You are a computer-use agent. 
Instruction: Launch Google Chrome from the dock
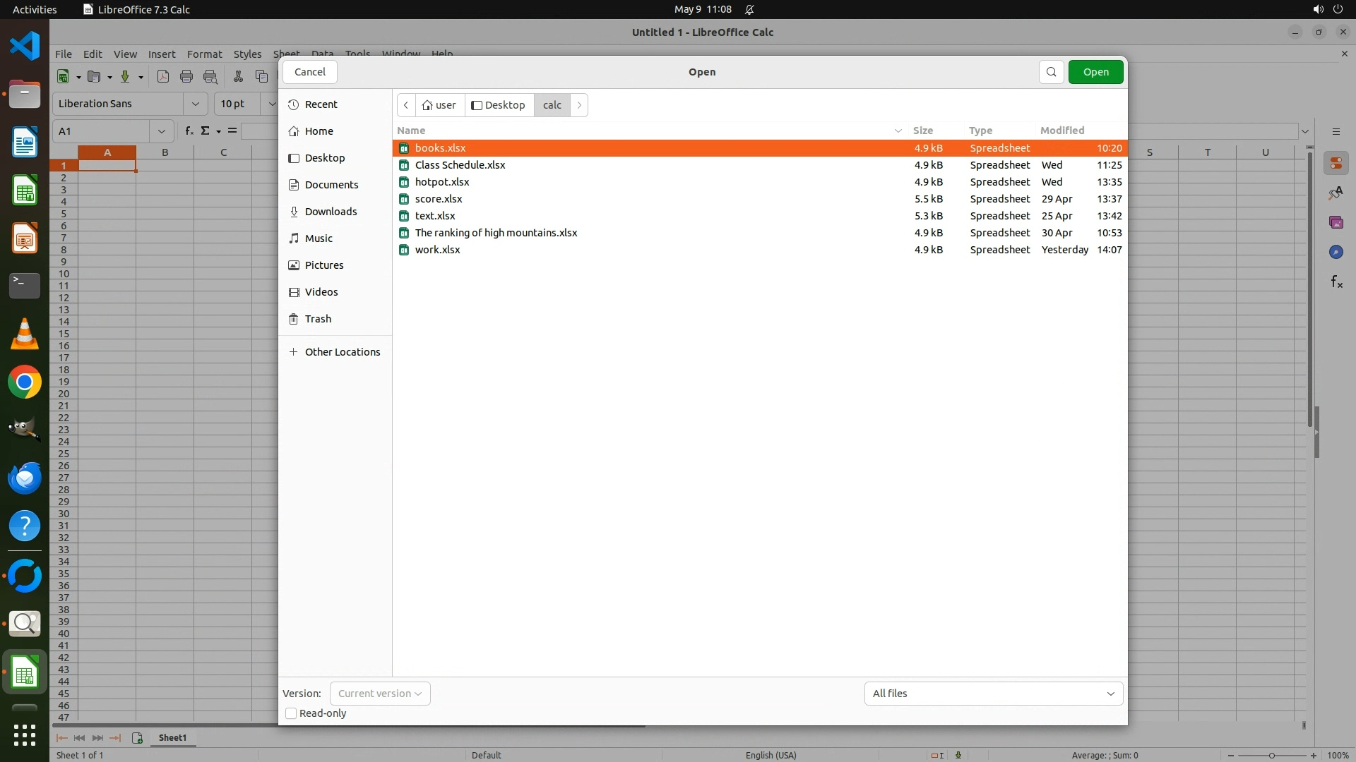(x=25, y=382)
